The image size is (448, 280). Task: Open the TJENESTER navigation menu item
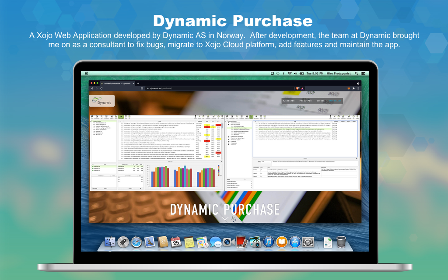coord(288,101)
